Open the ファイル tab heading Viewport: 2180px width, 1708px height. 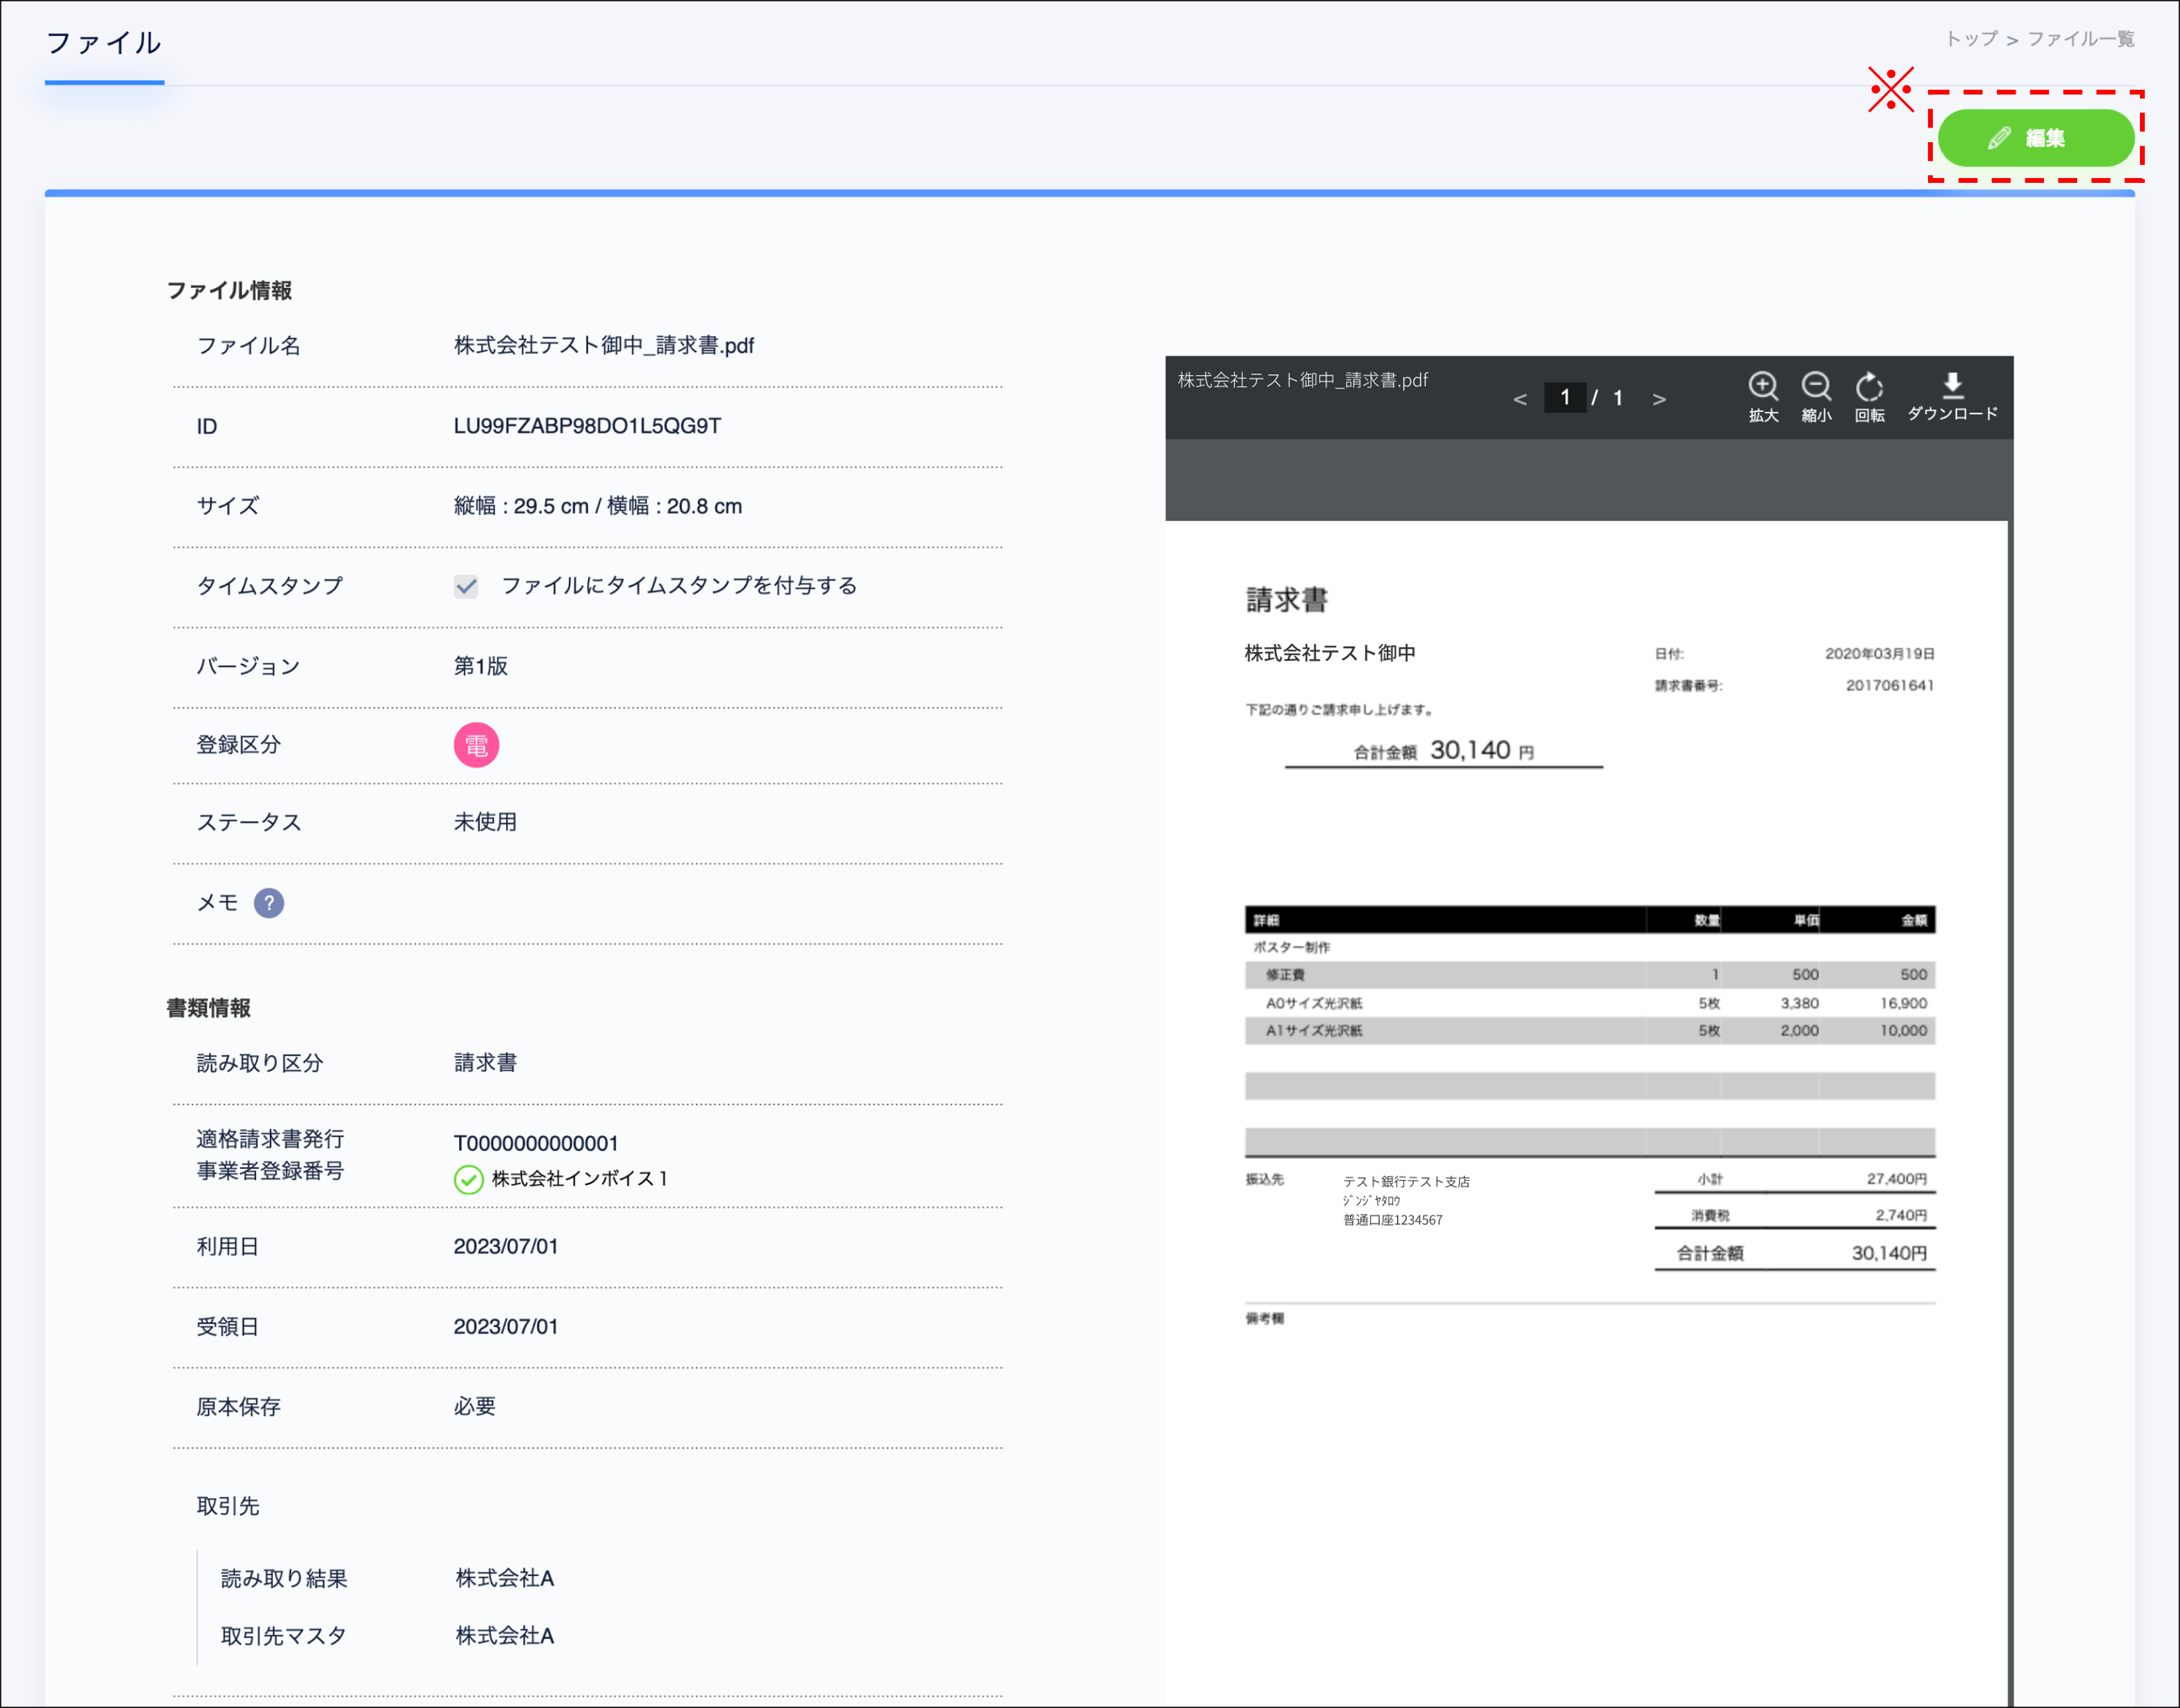coord(104,43)
